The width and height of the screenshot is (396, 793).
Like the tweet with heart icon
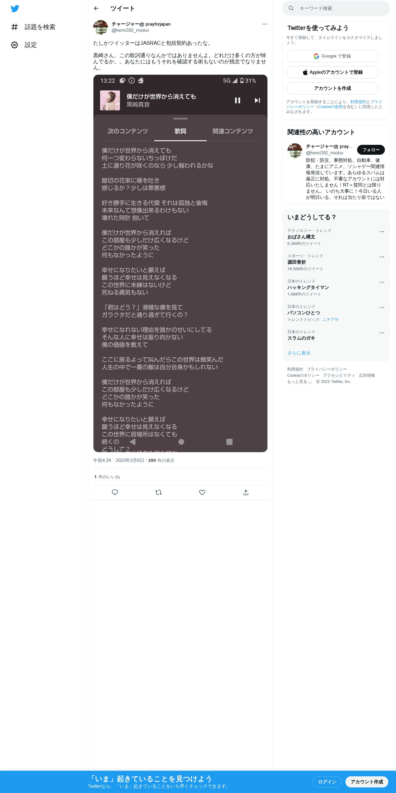click(x=202, y=492)
